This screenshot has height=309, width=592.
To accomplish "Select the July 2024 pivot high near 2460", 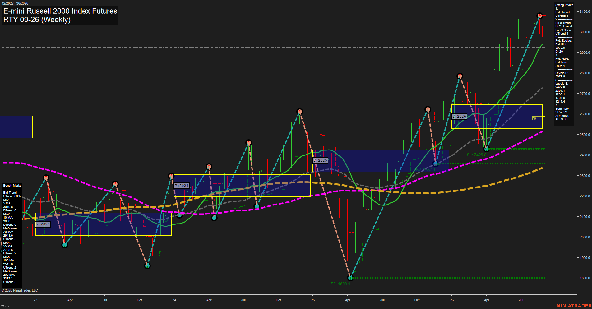I will point(248,143).
